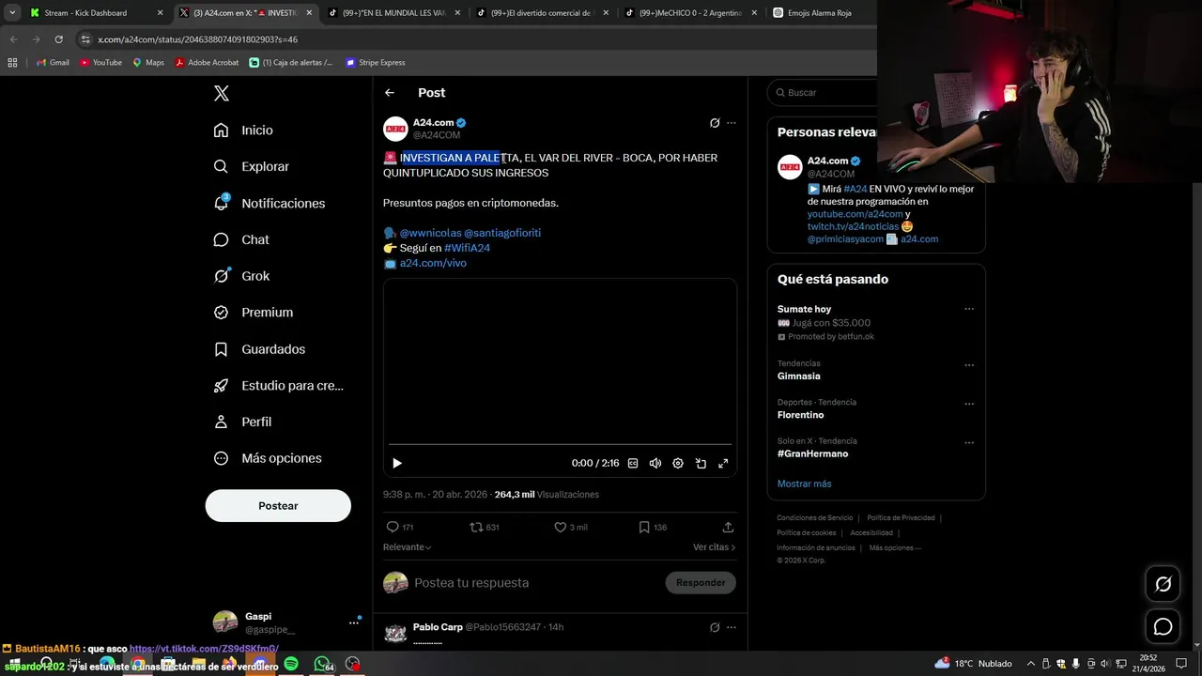Open the floating Grok button

[1163, 584]
